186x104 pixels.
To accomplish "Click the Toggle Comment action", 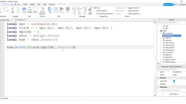I will pos(133,8).
